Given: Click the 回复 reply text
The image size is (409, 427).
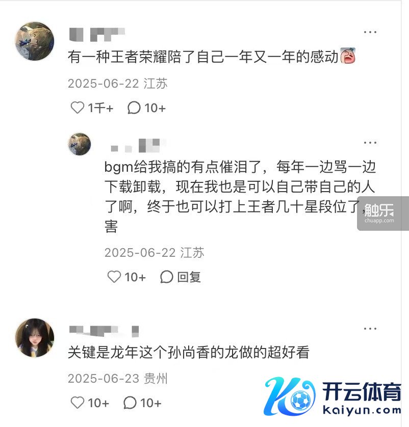Looking at the screenshot, I should coord(189,277).
